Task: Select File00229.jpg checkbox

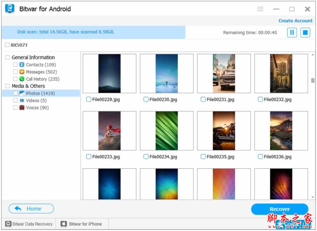Action: pos(88,99)
